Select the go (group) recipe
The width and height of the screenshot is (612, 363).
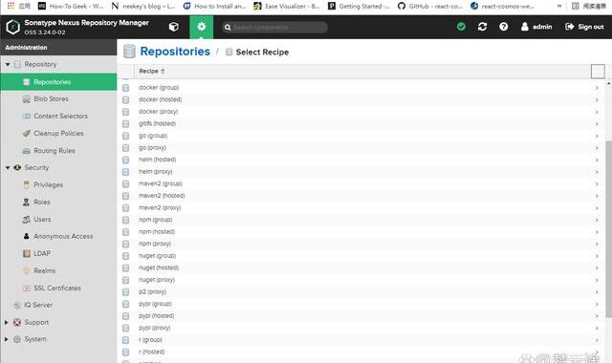[x=361, y=136]
